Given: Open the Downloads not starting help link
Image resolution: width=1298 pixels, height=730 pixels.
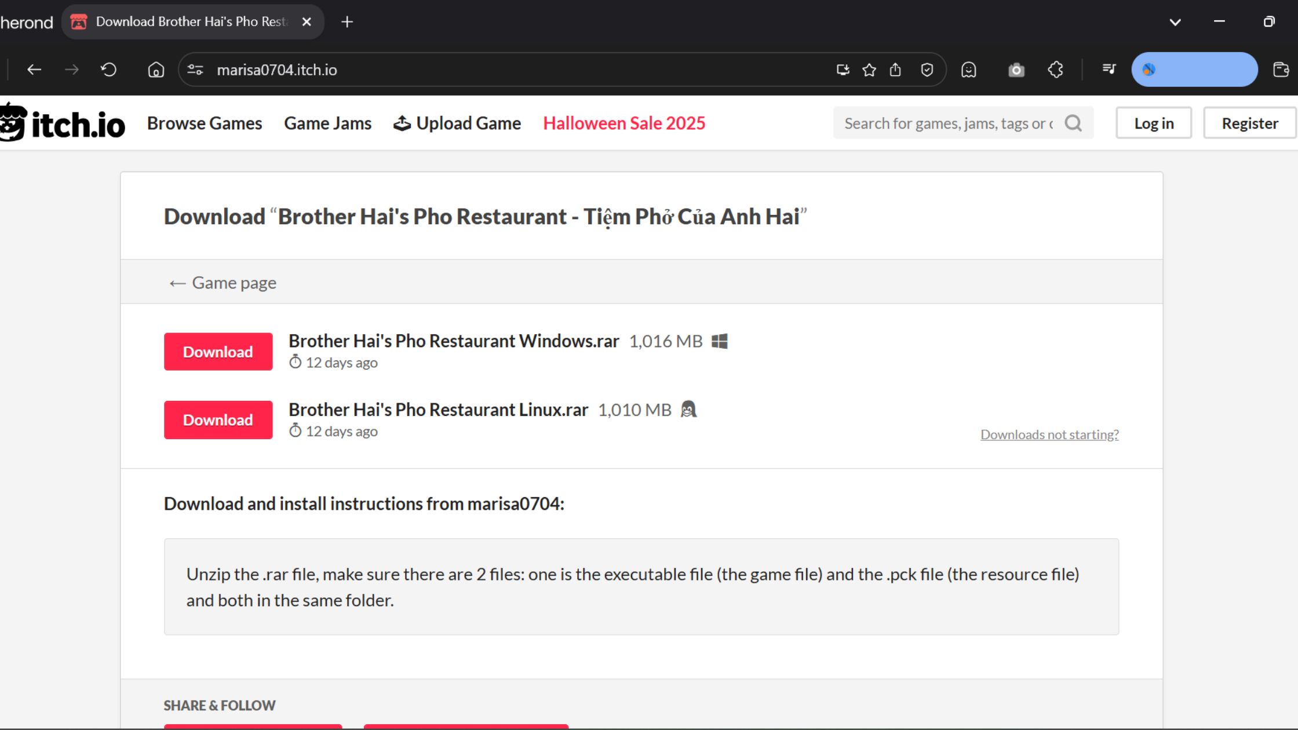Looking at the screenshot, I should point(1049,434).
